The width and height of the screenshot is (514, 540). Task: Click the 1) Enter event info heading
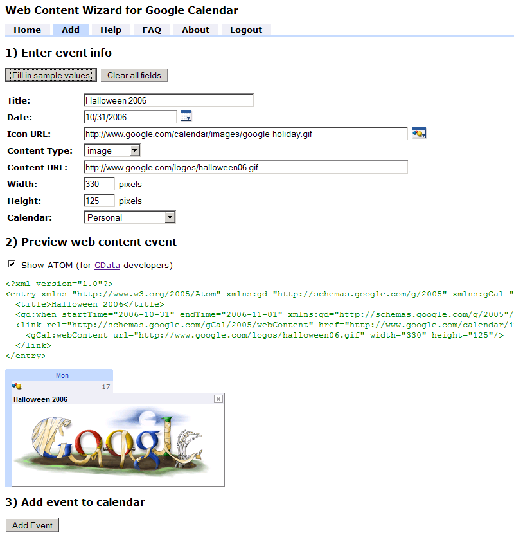[x=59, y=53]
